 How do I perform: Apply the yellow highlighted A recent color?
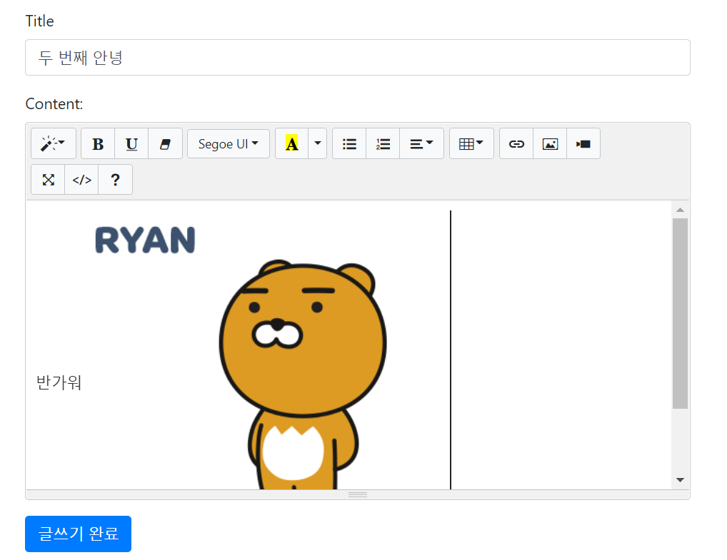pos(291,143)
